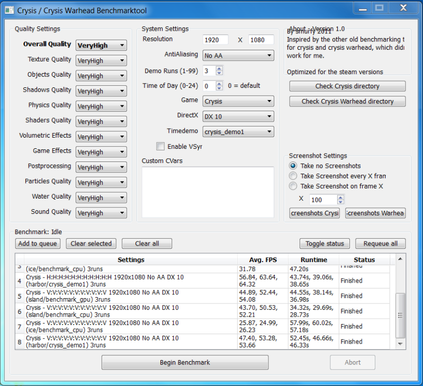Click the resolution width field 1920
423x386 pixels.
coord(215,40)
